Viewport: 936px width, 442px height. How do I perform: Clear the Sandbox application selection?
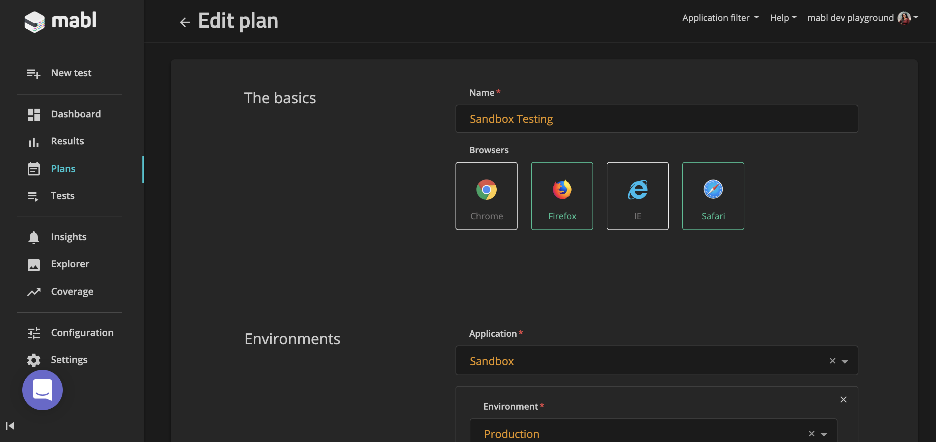(832, 361)
